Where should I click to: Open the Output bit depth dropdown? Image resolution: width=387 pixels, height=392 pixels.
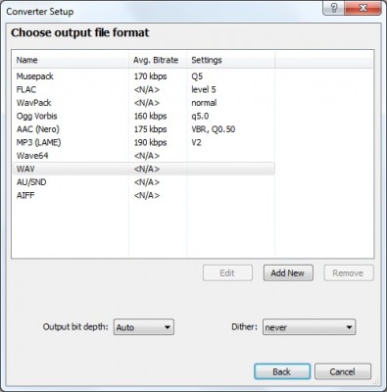pyautogui.click(x=144, y=327)
